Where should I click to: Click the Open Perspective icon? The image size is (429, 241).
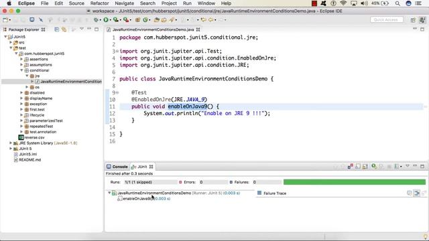coord(413,19)
